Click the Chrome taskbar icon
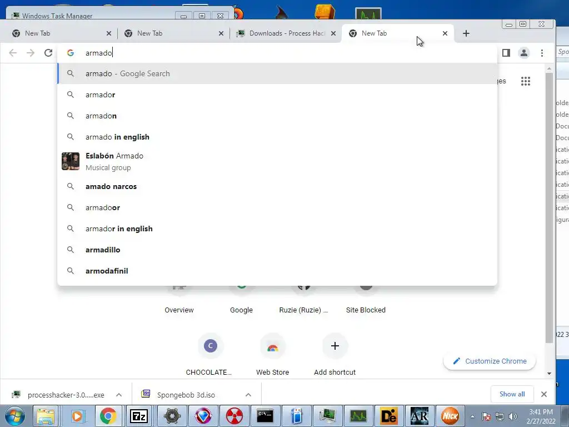 [108, 416]
